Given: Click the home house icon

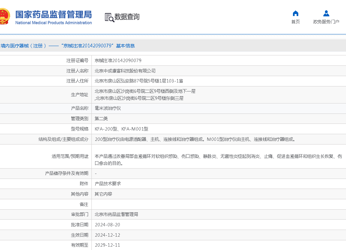Looking at the screenshot, I should click(295, 13).
